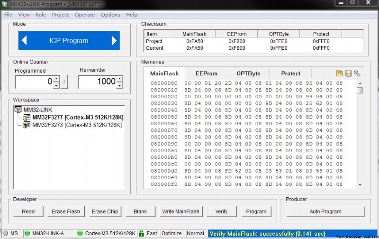This screenshot has height=239, width=379.
Task: Click the EEProm column header in Checksum
Action: pos(236,34)
